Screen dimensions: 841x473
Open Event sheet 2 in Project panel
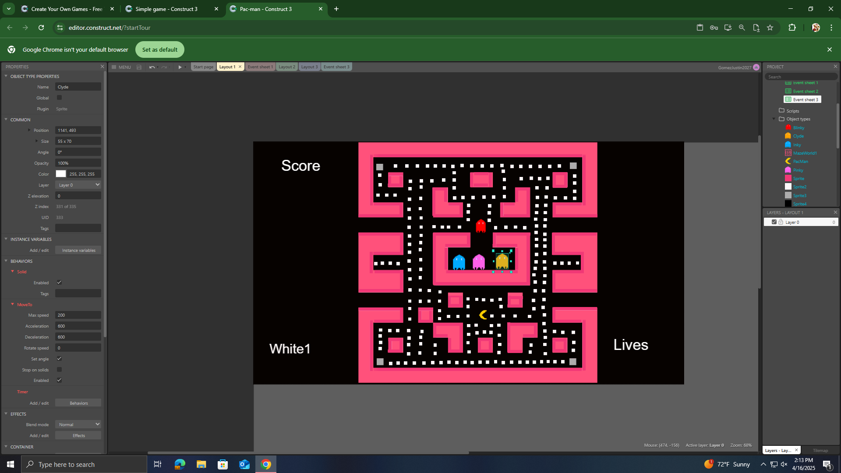coord(805,92)
